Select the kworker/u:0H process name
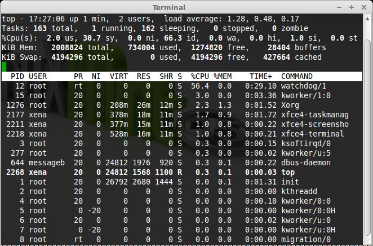The height and width of the screenshot is (246, 373). click(x=308, y=230)
